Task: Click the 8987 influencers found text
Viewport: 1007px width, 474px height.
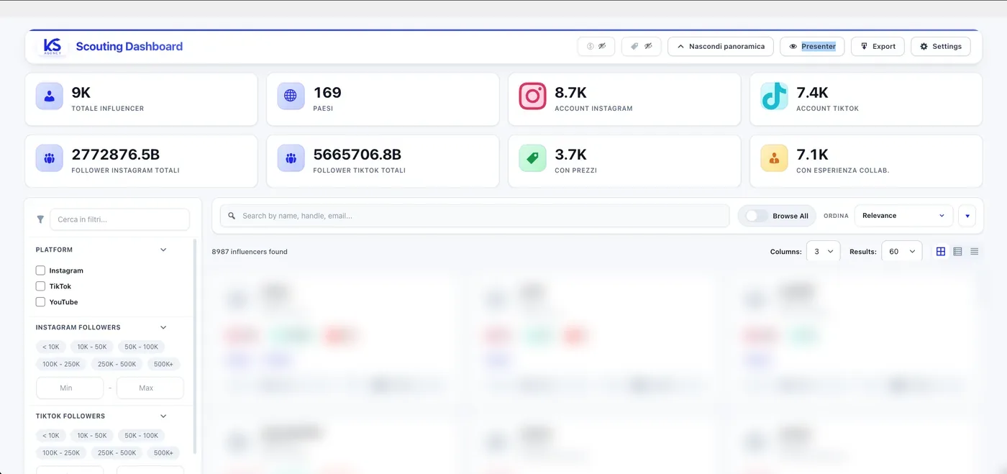Action: point(250,252)
